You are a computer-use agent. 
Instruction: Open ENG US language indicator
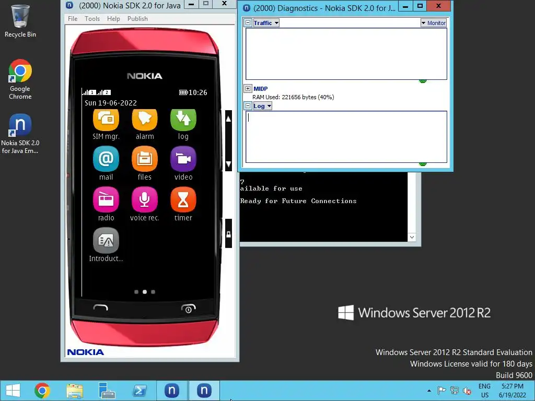coord(484,391)
